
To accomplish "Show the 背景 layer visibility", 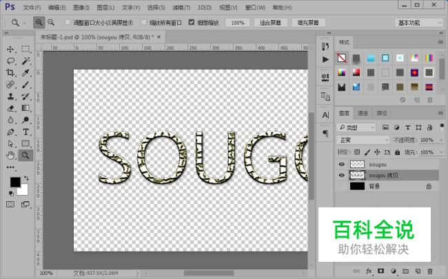I will 341,186.
